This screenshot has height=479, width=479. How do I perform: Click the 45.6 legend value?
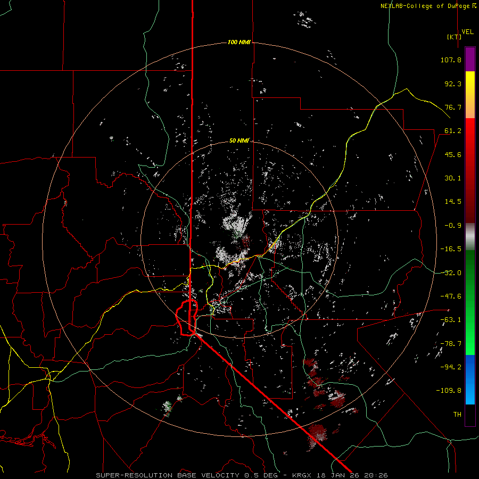453,154
